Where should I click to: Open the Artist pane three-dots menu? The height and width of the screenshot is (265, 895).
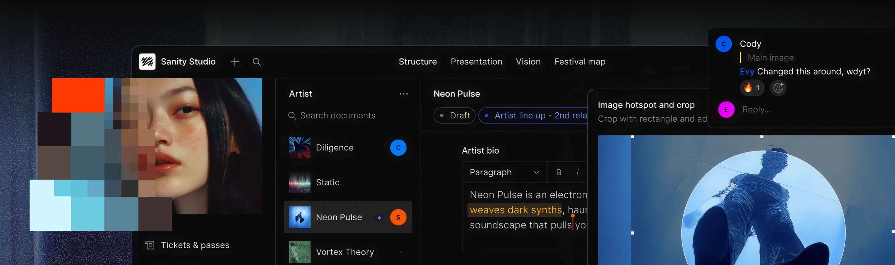403,94
